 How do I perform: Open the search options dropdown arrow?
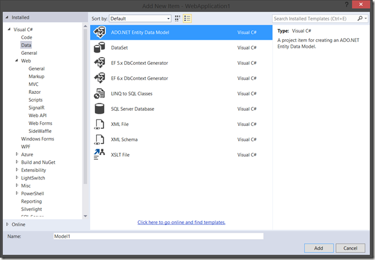(x=366, y=19)
